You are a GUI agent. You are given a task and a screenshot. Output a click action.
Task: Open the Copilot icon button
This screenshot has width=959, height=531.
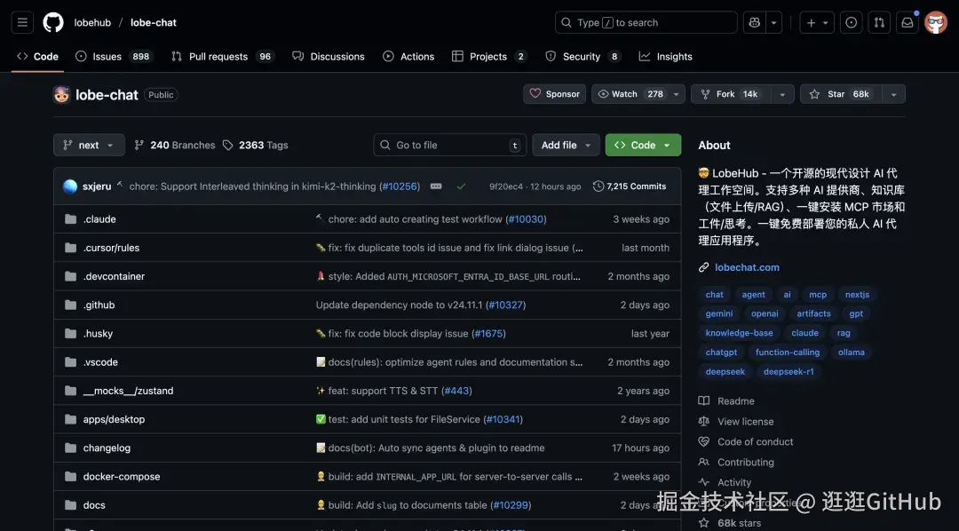[755, 22]
